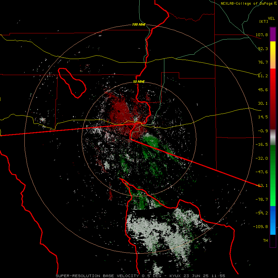The image size is (278, 278).
Task: Select the 107.8 scale value
Action: 262,35
